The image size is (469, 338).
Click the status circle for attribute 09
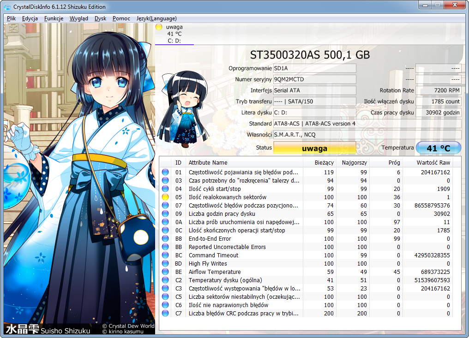(x=165, y=213)
